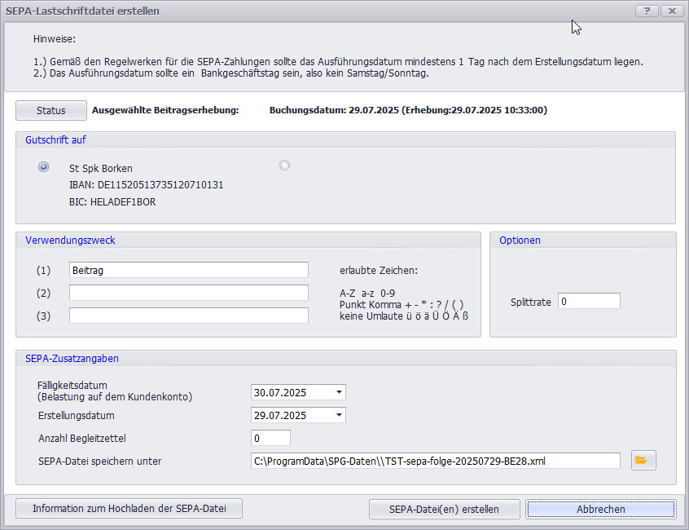
Task: Click the Fälligkeitsdatum date text 30.07.2025
Action: point(281,392)
